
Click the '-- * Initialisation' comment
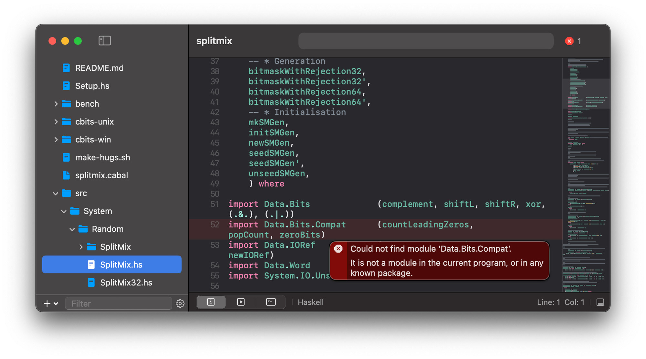[x=297, y=112]
